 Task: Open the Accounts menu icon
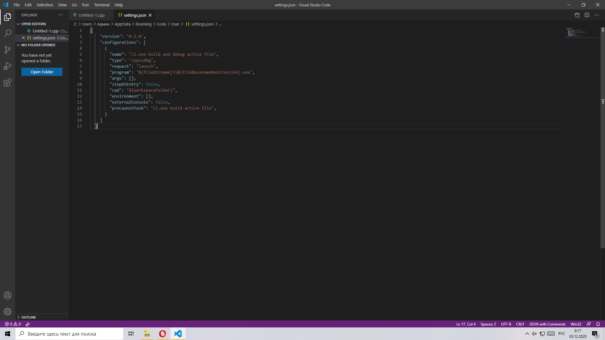tap(8, 295)
